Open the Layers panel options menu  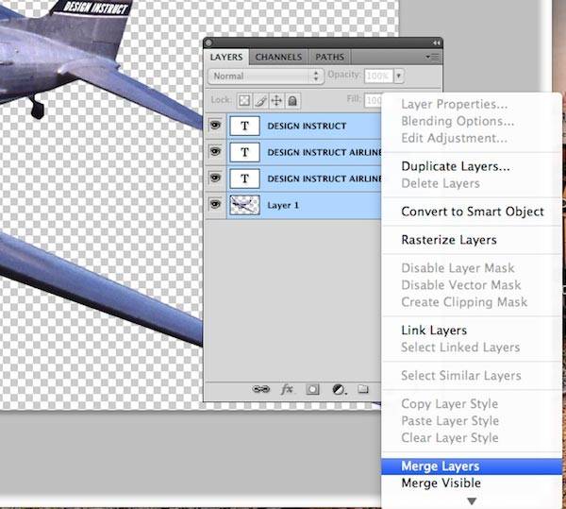[432, 57]
